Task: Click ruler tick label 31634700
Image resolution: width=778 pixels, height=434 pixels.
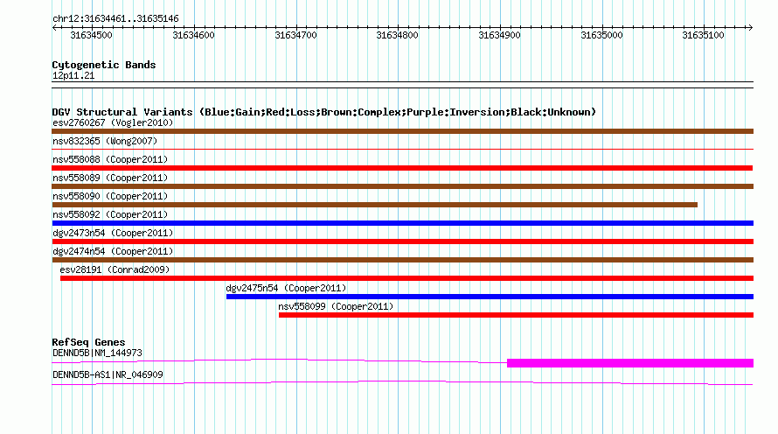Action: 295,35
